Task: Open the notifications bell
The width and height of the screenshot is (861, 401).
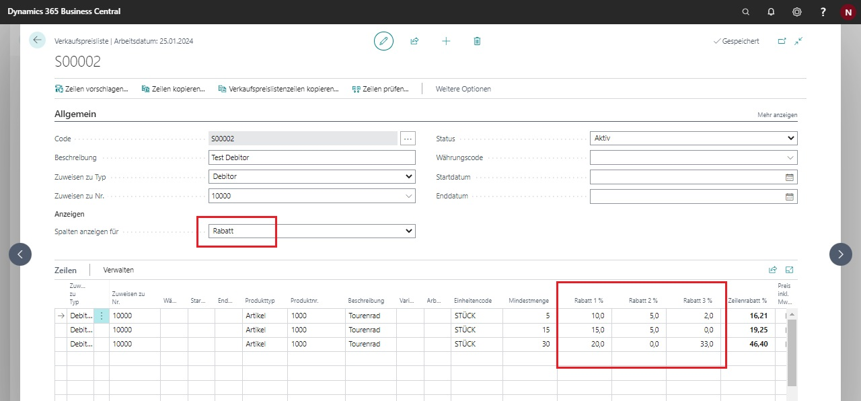Action: pyautogui.click(x=771, y=12)
